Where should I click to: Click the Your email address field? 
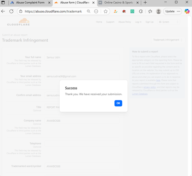click(x=82, y=77)
